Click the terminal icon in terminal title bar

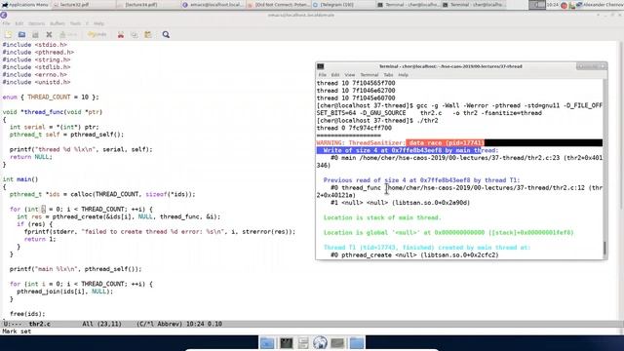pyautogui.click(x=321, y=66)
